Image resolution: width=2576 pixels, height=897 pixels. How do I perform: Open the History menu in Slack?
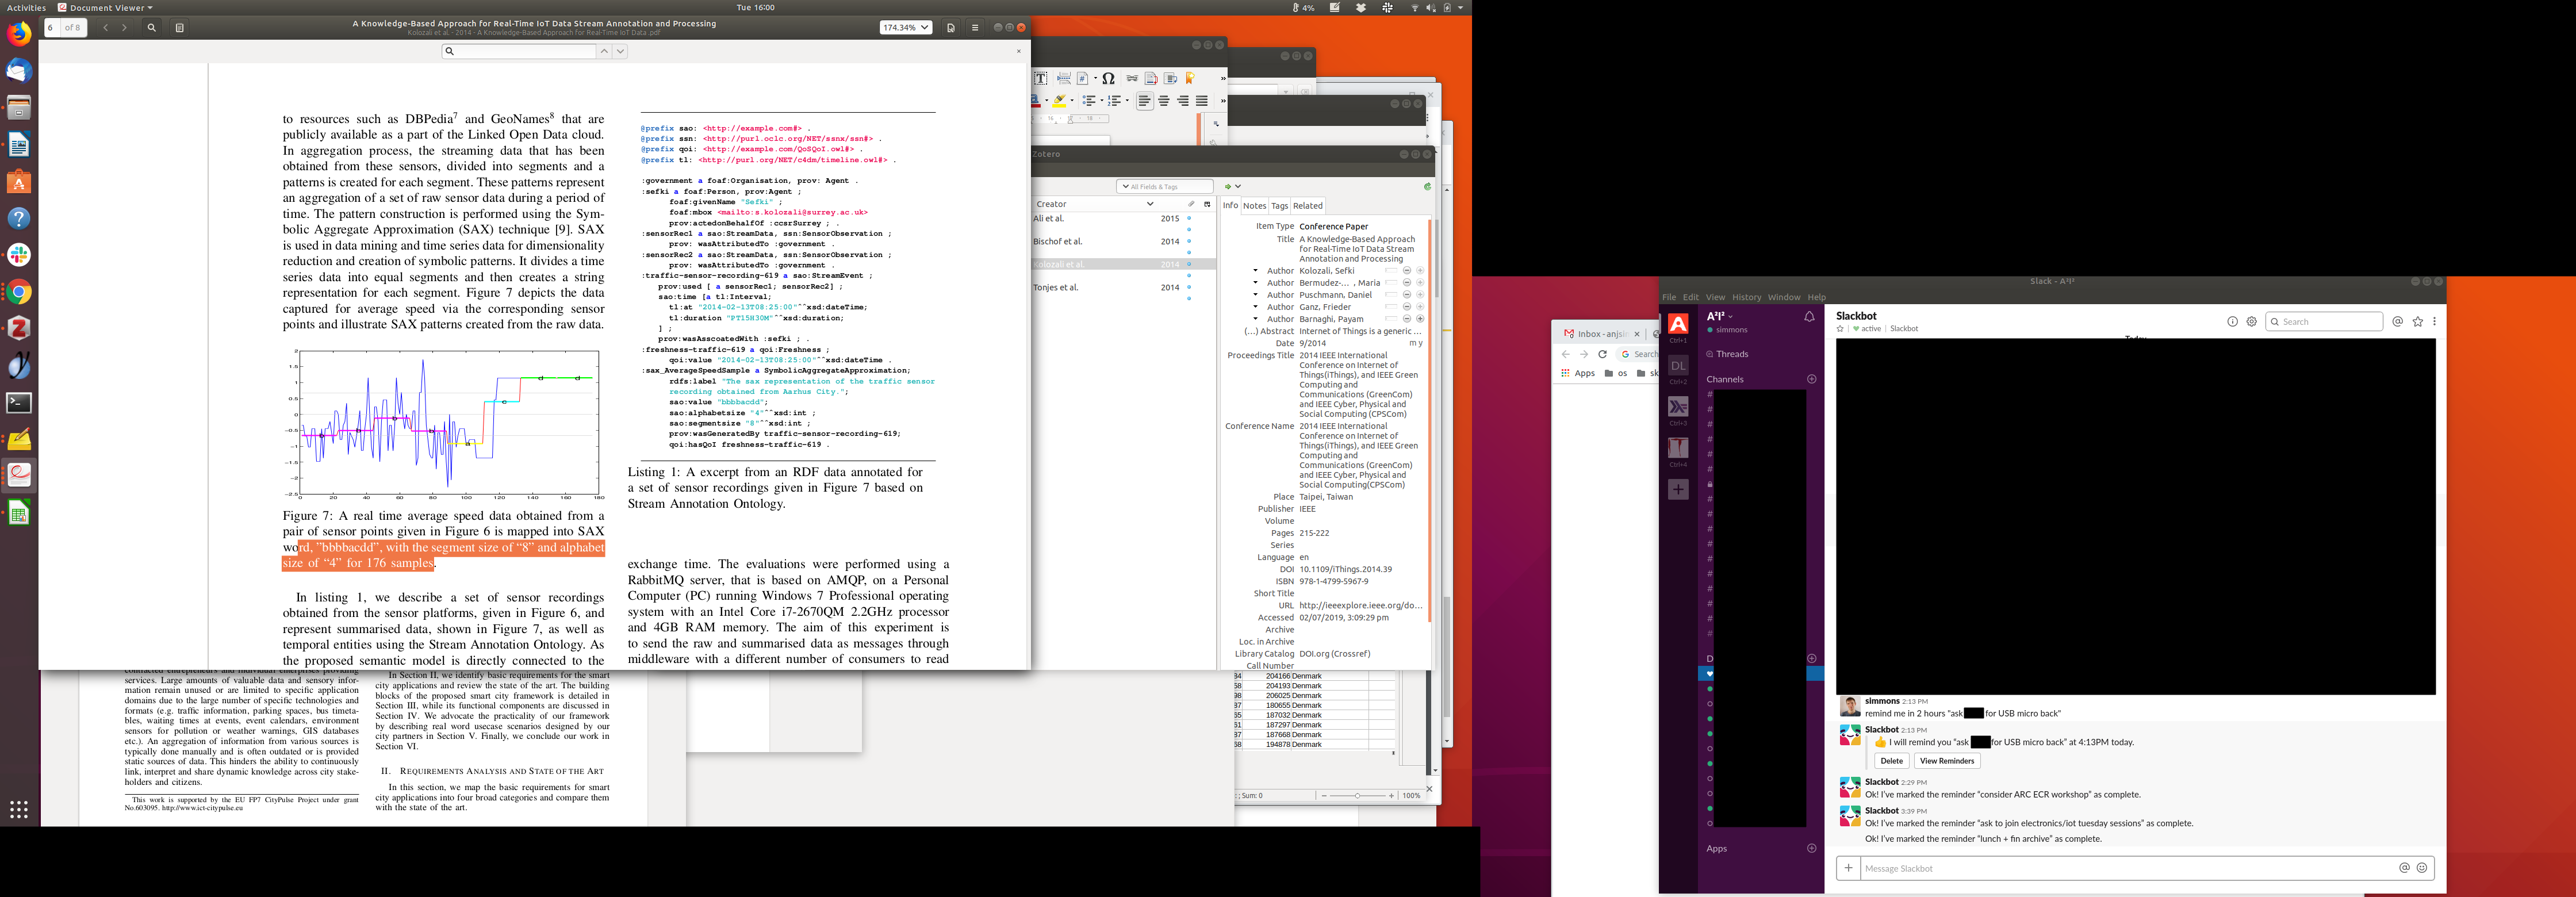point(1746,297)
